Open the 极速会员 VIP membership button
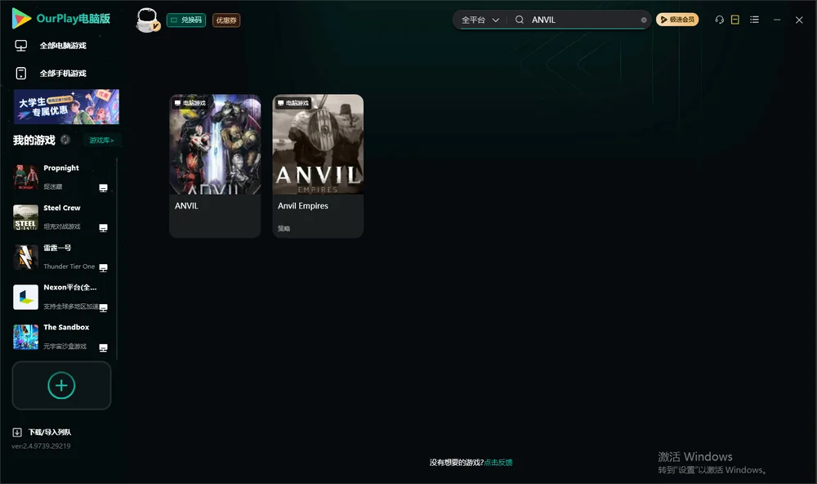 pyautogui.click(x=677, y=20)
